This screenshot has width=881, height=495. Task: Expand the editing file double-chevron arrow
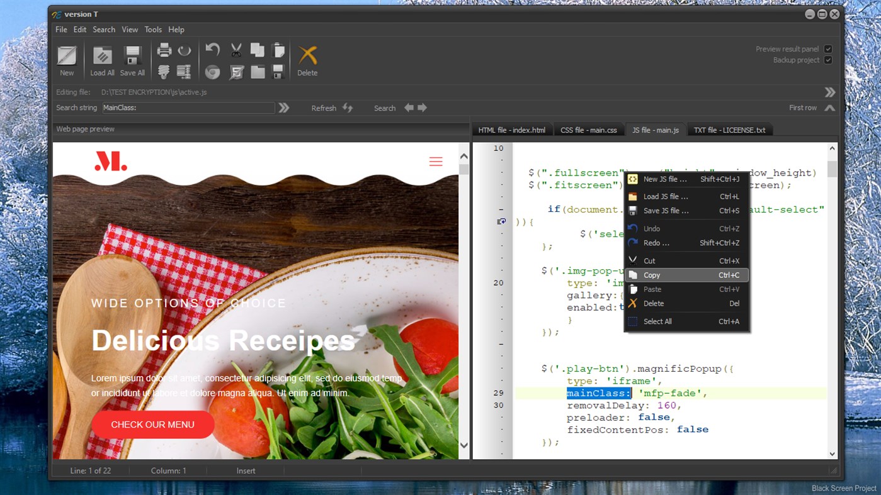[830, 92]
